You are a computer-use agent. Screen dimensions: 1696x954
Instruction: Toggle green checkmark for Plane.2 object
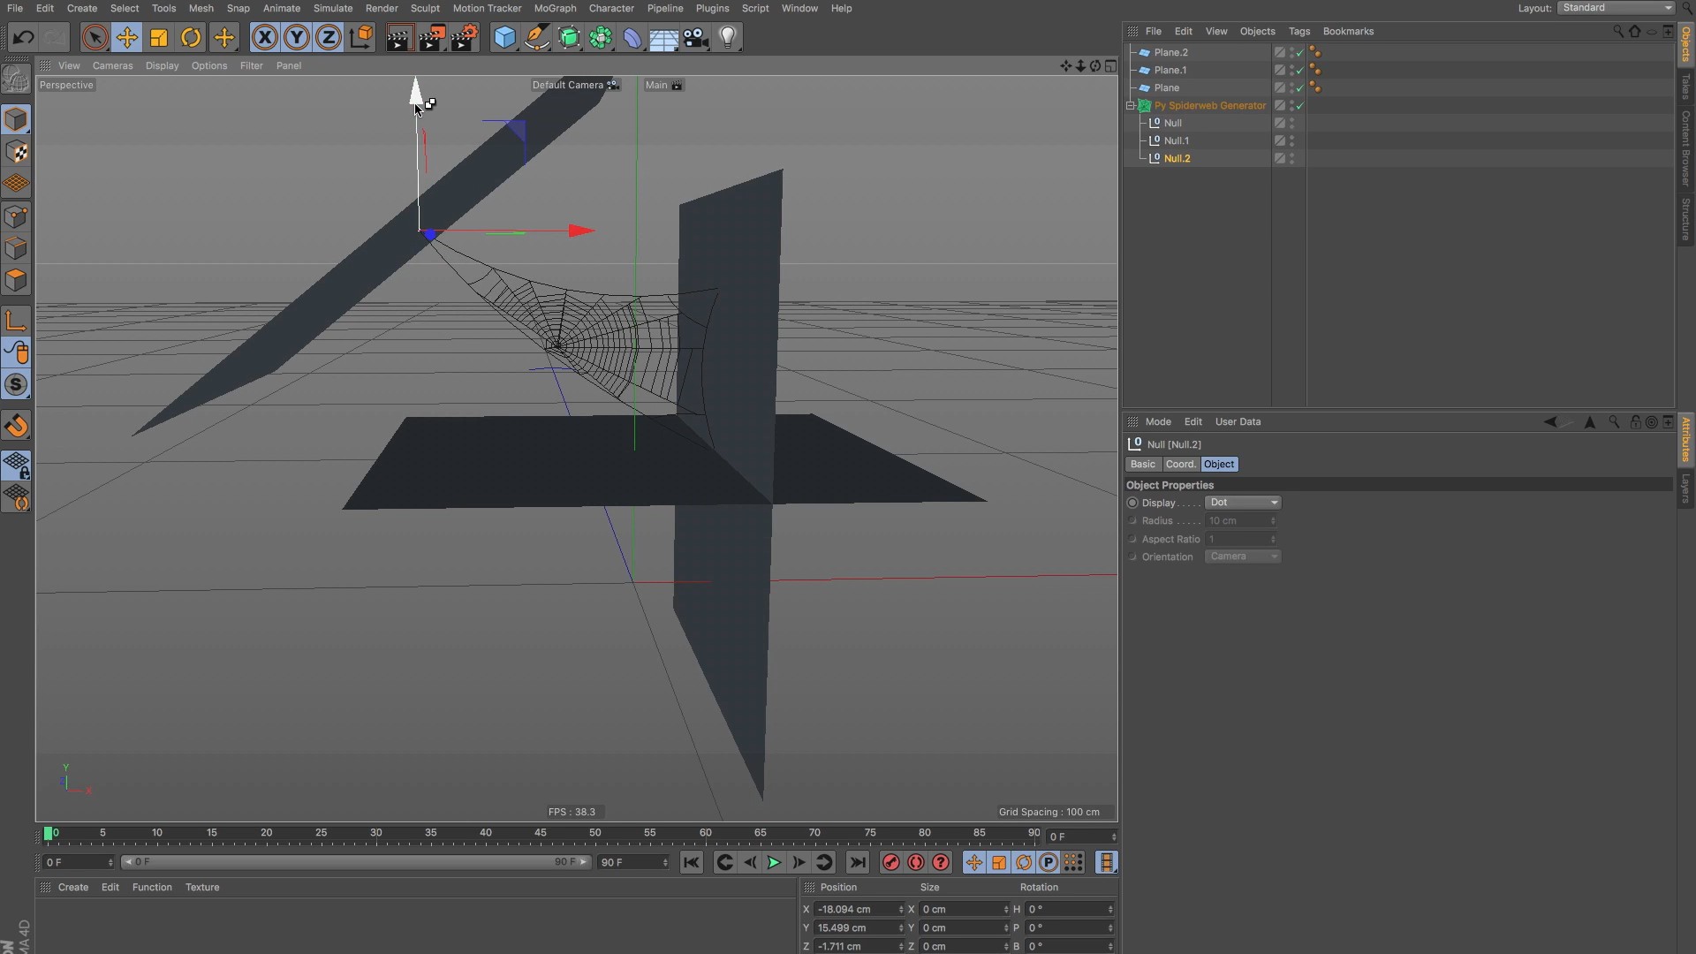coord(1300,53)
